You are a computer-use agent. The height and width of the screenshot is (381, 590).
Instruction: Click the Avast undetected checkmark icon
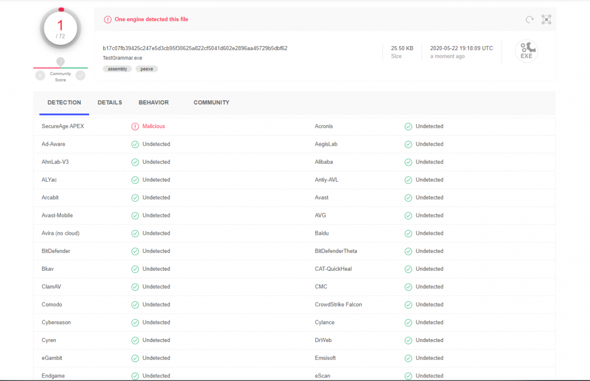pyautogui.click(x=408, y=198)
